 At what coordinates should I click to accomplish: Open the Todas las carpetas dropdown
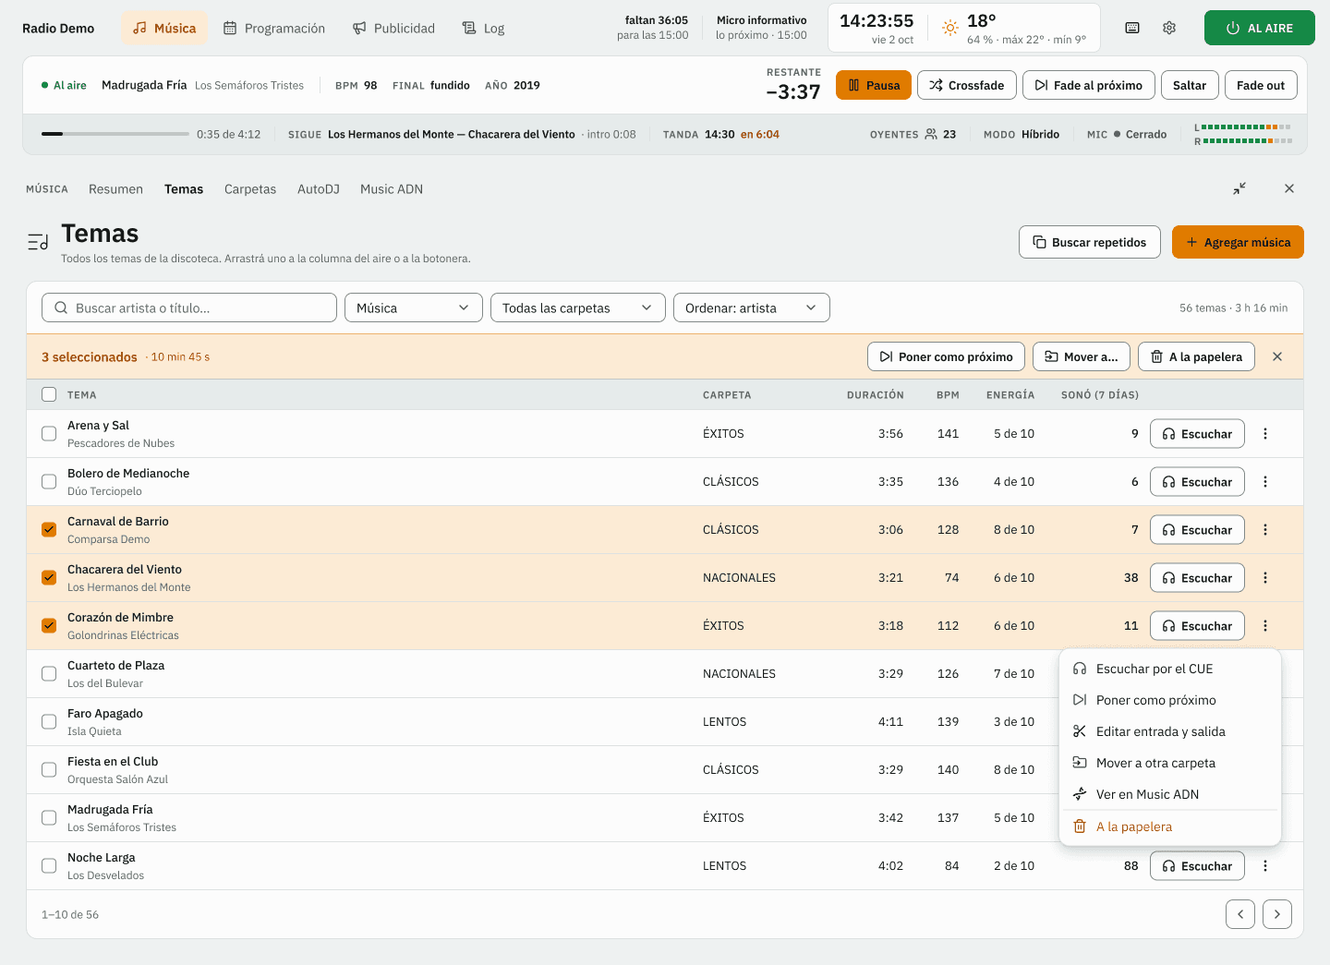click(578, 308)
